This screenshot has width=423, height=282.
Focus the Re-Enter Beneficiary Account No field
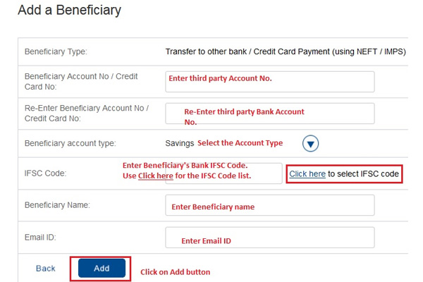(270, 114)
